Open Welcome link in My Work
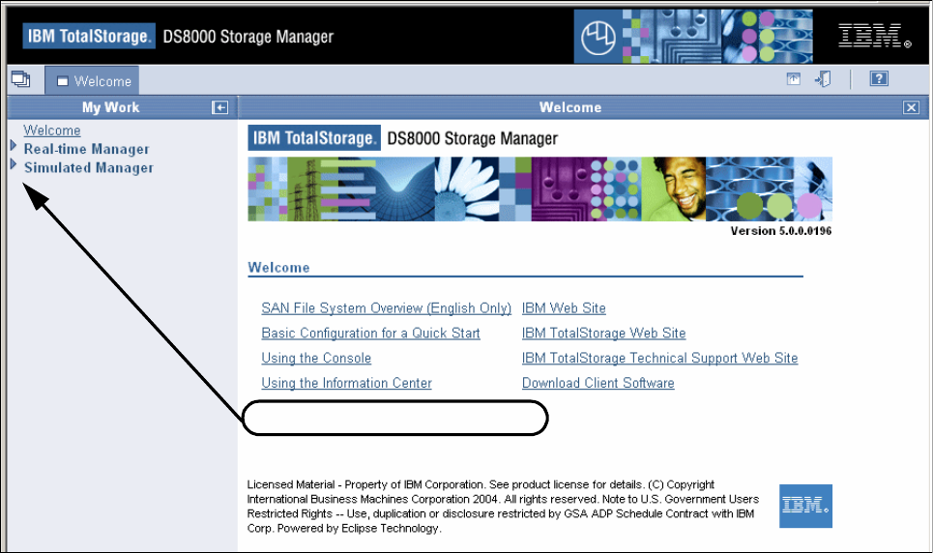 point(52,131)
